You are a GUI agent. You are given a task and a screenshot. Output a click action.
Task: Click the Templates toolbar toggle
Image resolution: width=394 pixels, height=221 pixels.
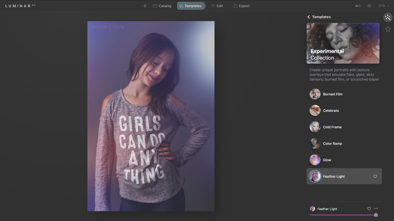191,6
